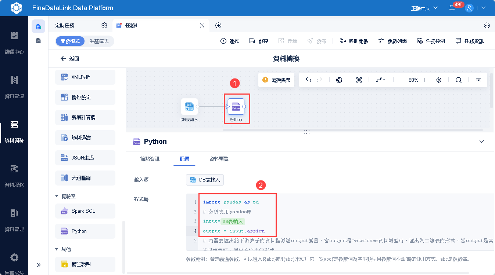Open 資料管理 in the sidebar
This screenshot has width=495, height=275.
(14, 220)
